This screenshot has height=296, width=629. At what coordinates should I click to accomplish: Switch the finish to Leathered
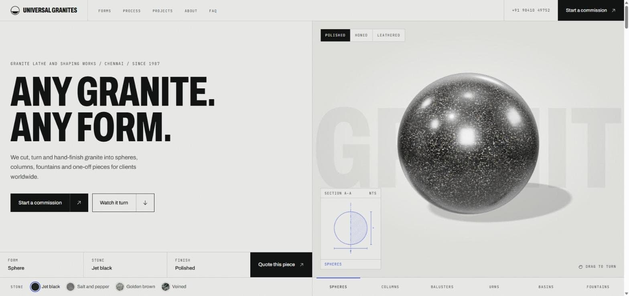click(x=389, y=35)
